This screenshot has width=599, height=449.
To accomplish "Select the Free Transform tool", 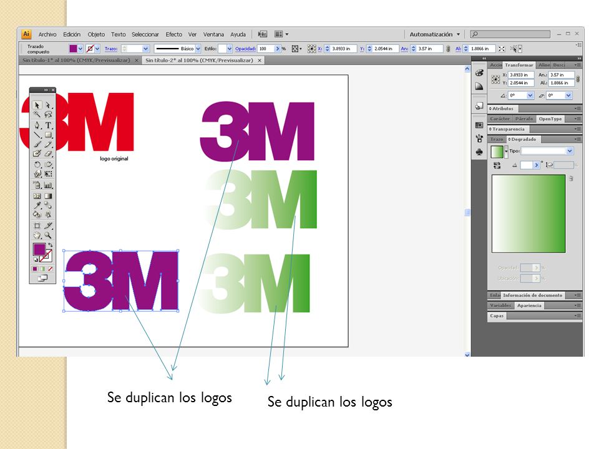I will click(48, 174).
